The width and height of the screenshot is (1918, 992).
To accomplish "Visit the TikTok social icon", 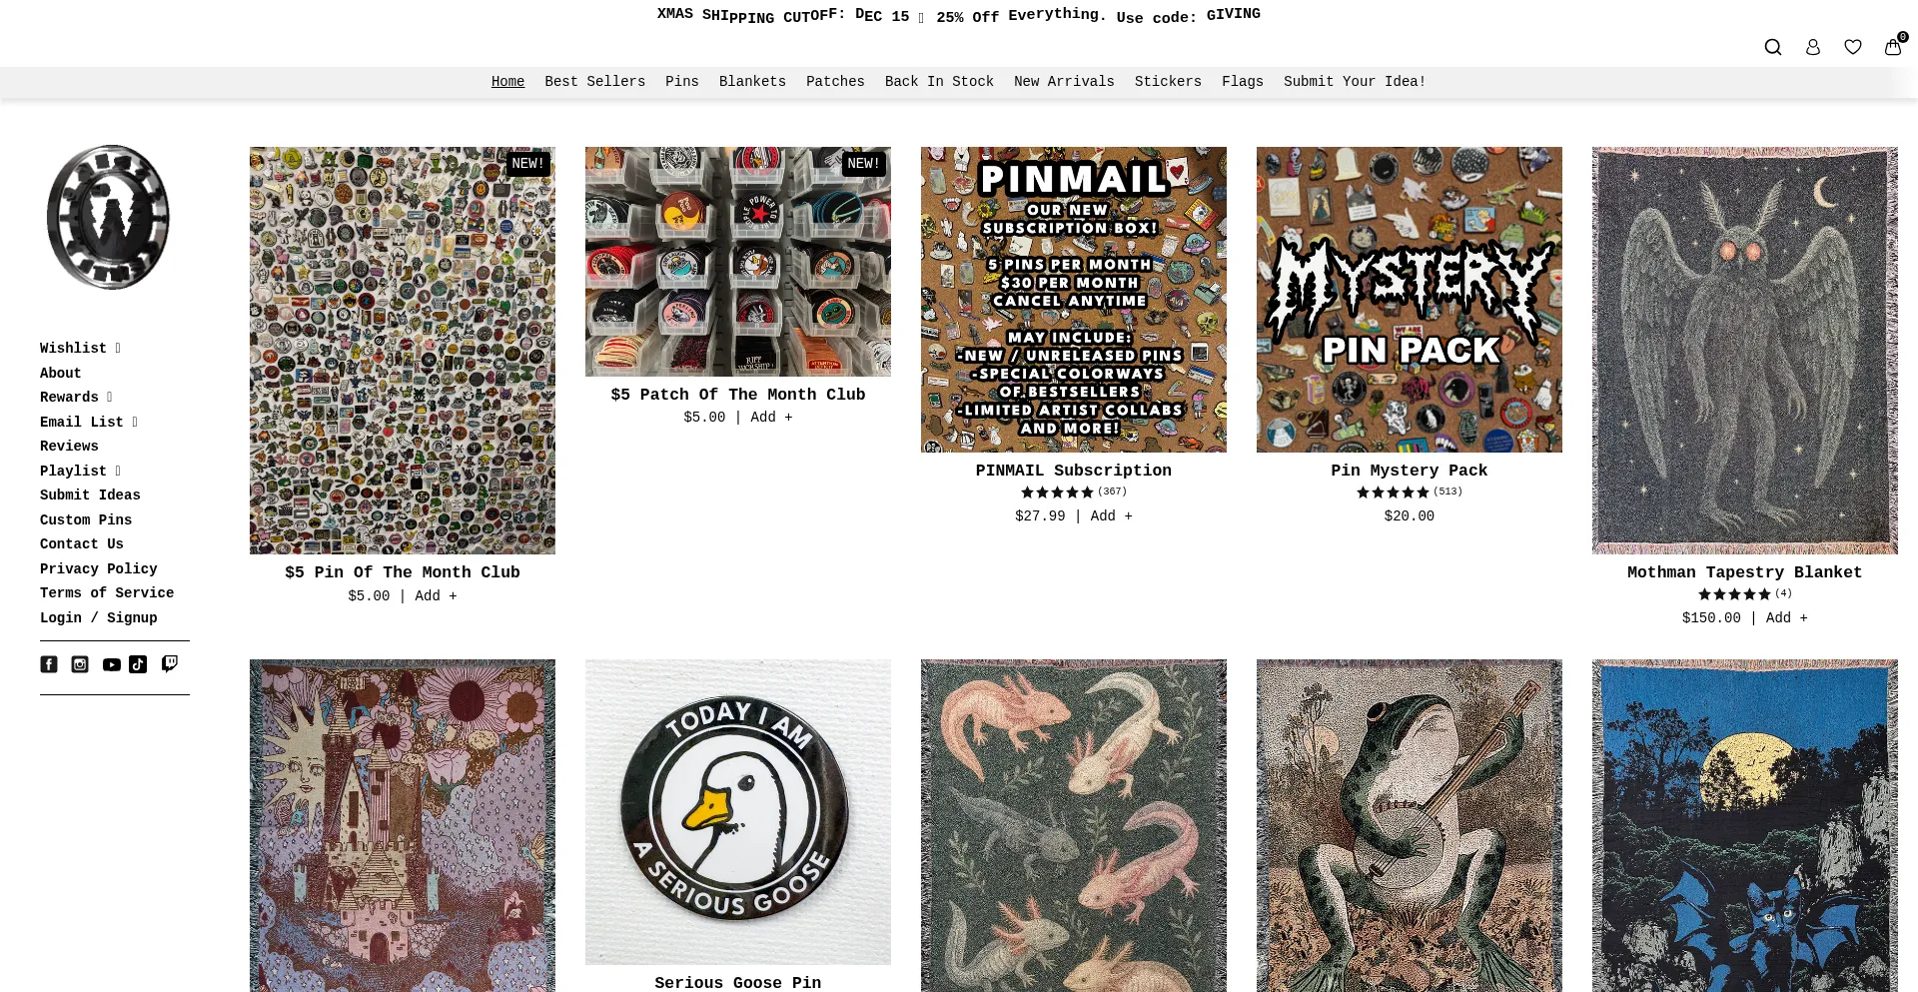I will tap(139, 664).
